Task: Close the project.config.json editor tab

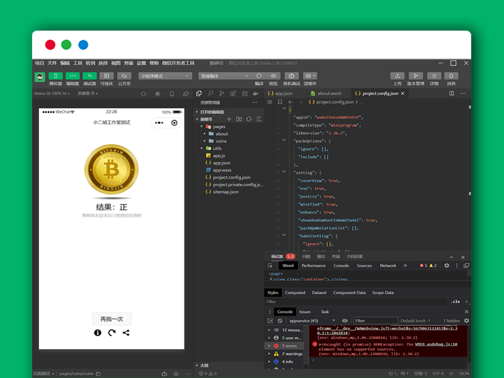Action: 403,93
